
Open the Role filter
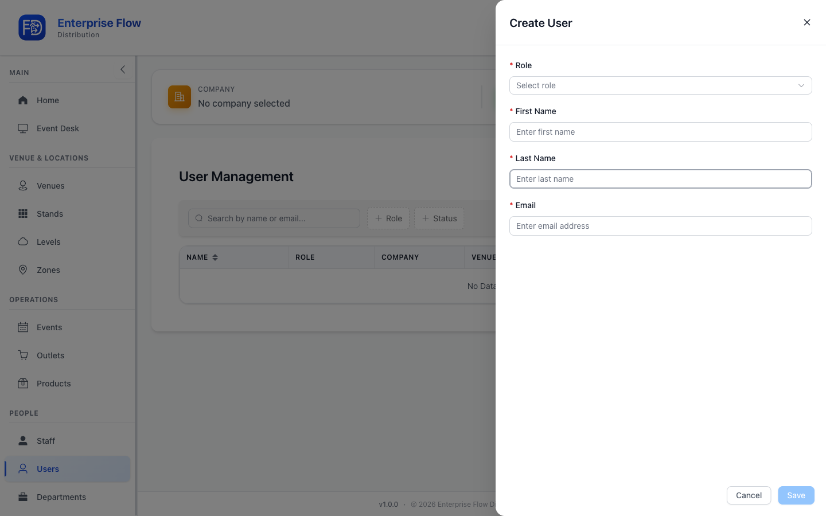click(x=388, y=218)
